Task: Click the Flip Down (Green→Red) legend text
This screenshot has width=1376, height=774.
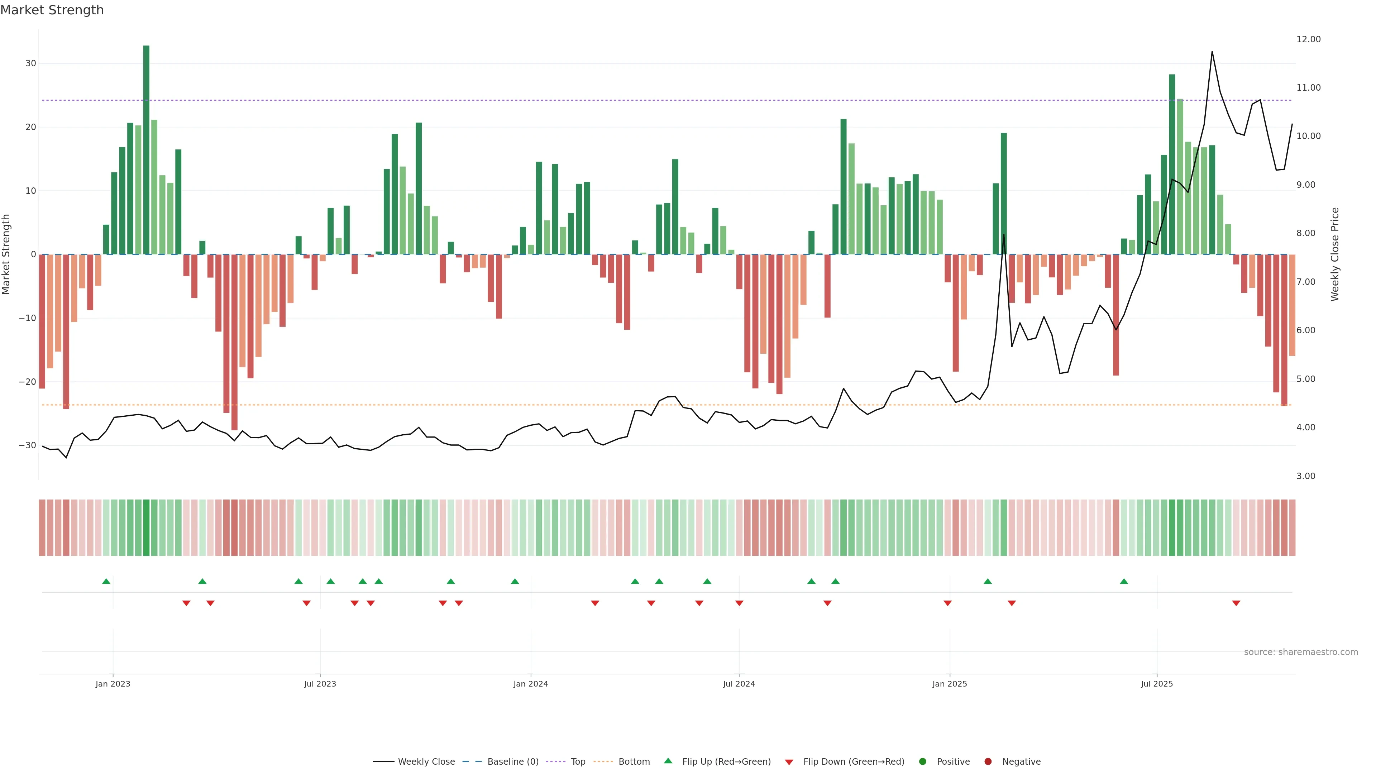Action: click(x=854, y=762)
